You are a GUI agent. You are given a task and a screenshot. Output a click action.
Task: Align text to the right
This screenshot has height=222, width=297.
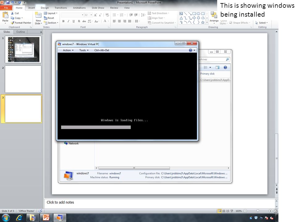pyautogui.click(x=124, y=21)
